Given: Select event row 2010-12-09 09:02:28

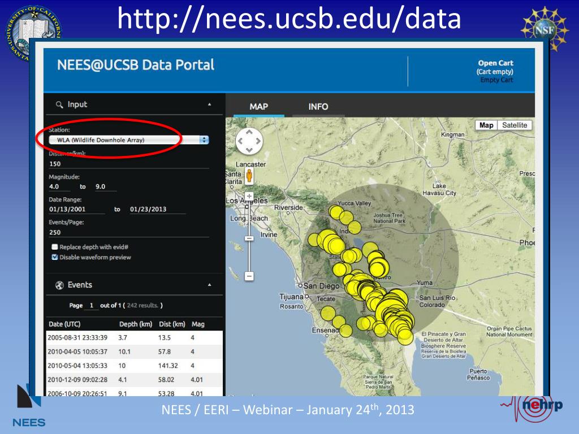Looking at the screenshot, I should 135,380.
